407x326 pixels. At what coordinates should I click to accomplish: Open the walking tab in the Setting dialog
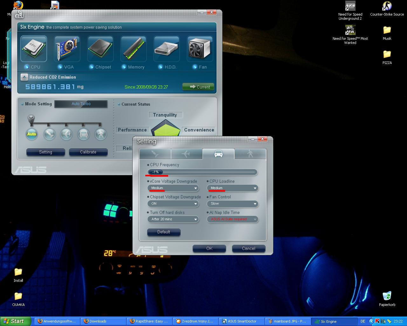click(250, 154)
